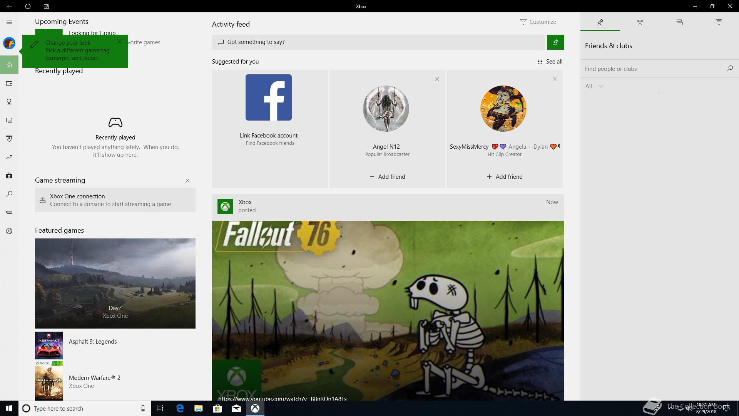The image size is (739, 416).
Task: Open the Fallout 76 YouTube link
Action: [x=283, y=398]
